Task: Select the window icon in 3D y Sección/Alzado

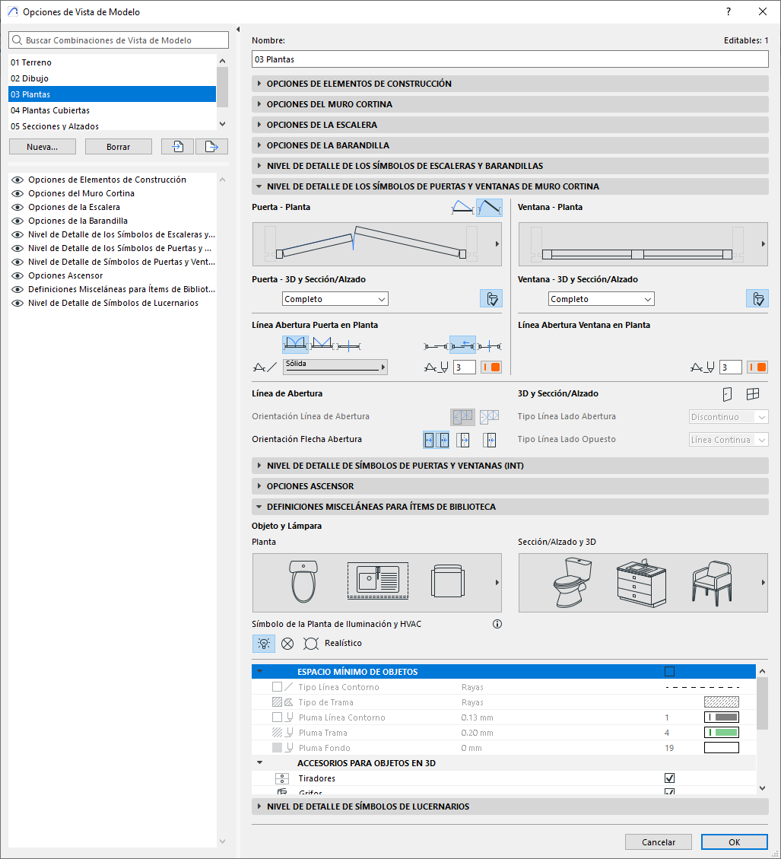Action: point(752,394)
